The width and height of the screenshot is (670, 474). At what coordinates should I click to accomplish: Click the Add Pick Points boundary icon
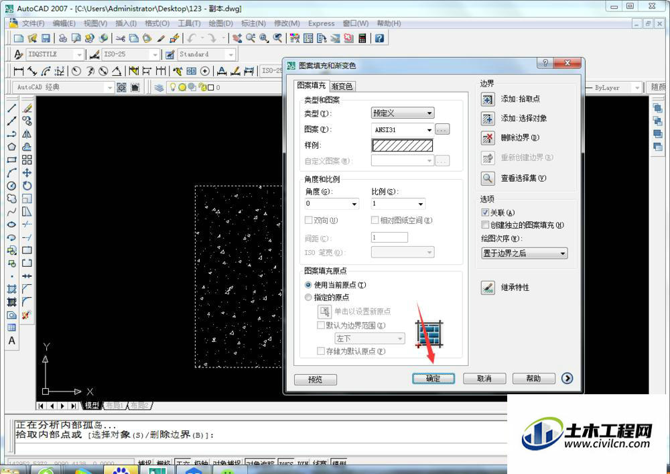pyautogui.click(x=488, y=99)
